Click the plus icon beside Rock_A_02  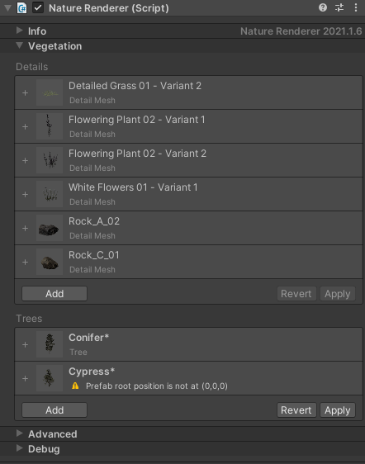click(x=25, y=229)
